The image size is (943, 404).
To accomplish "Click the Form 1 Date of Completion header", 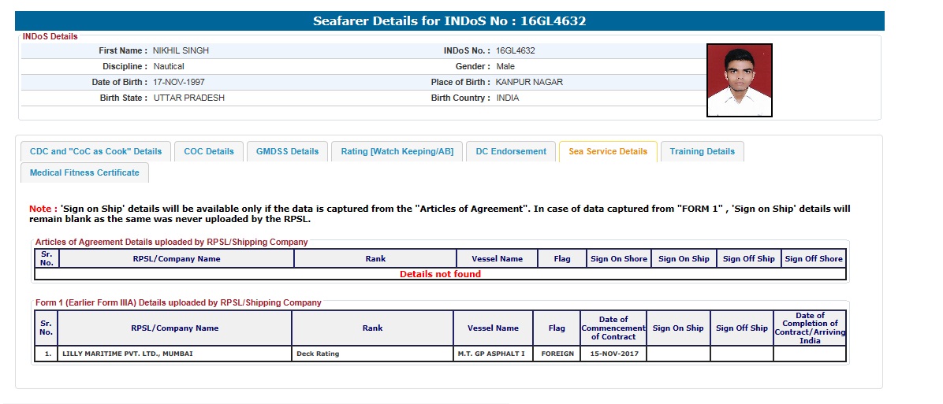I will click(x=810, y=328).
